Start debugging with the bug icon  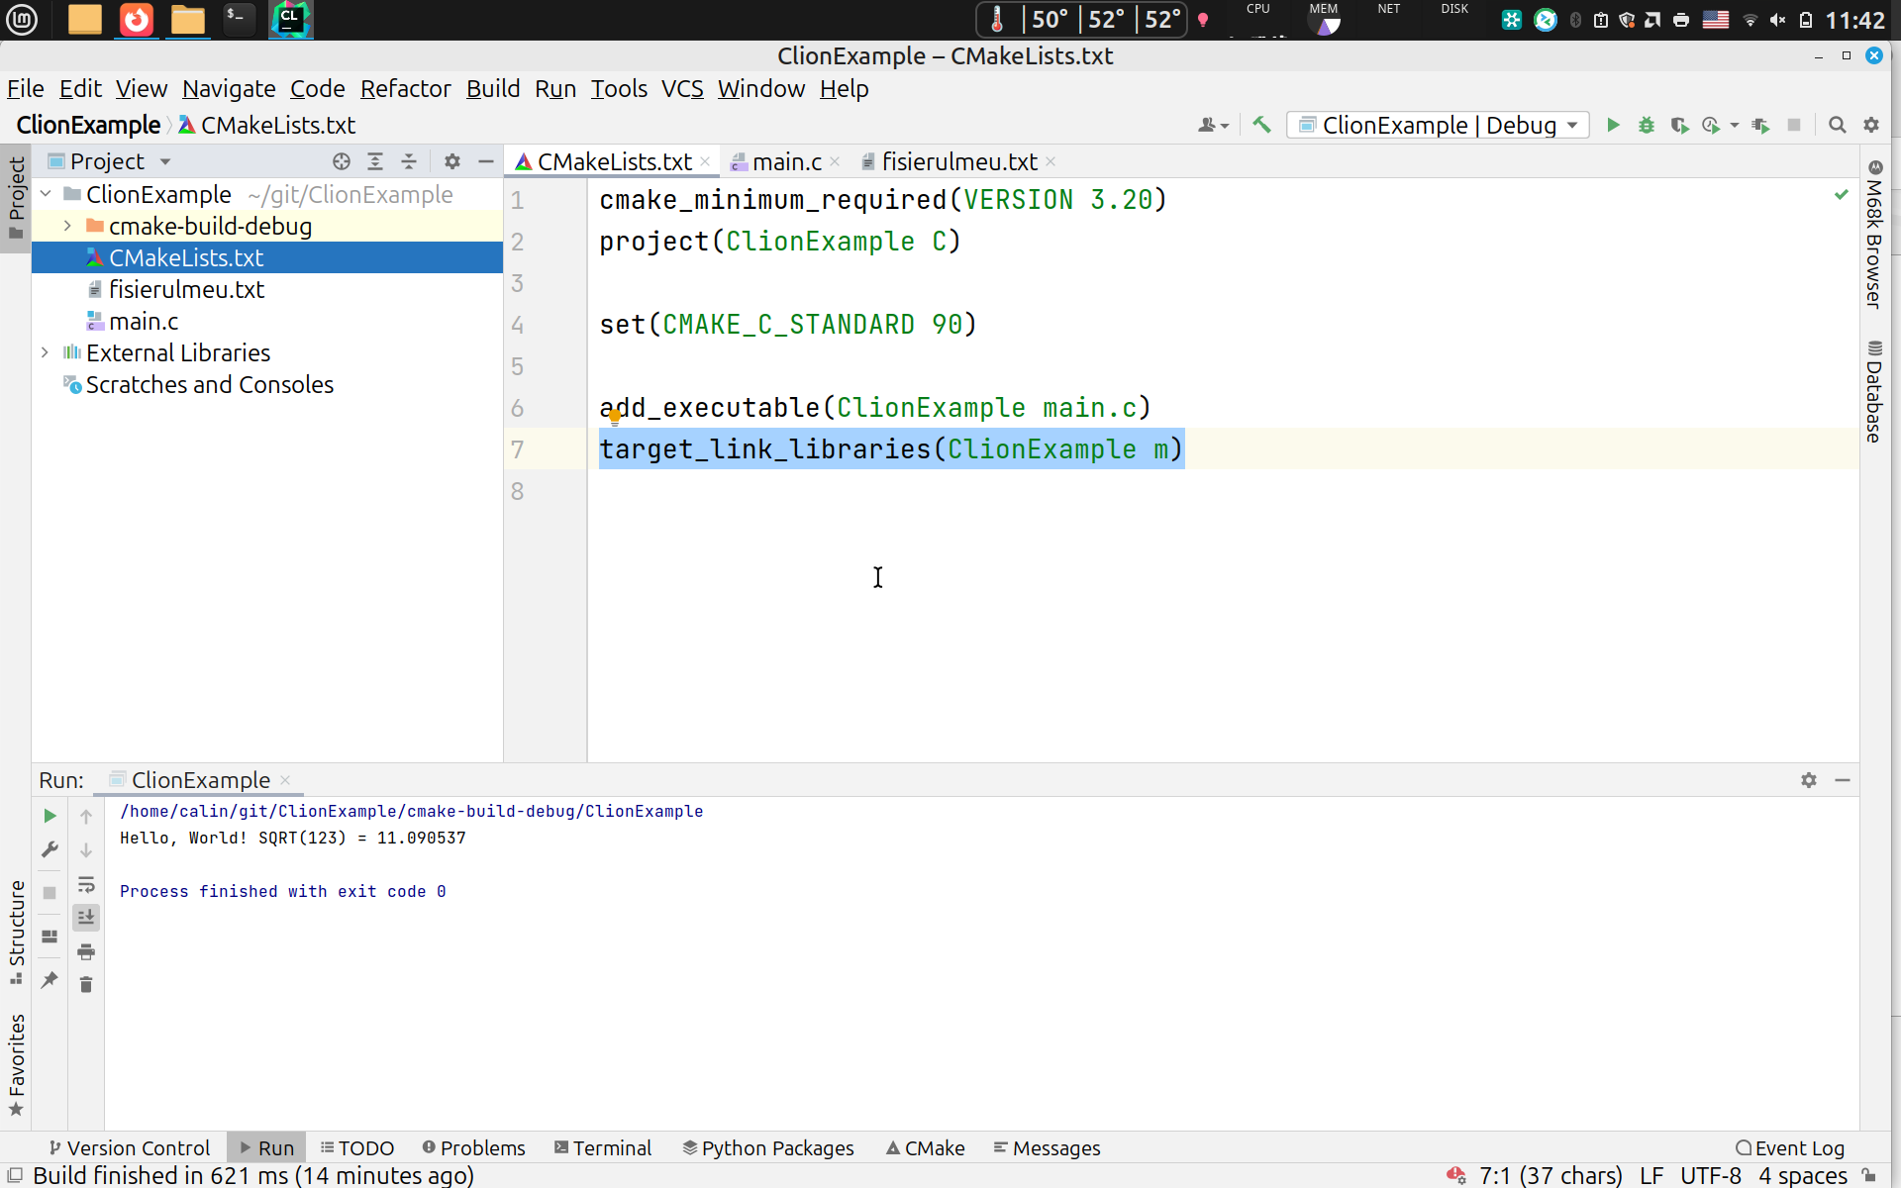[x=1646, y=125]
